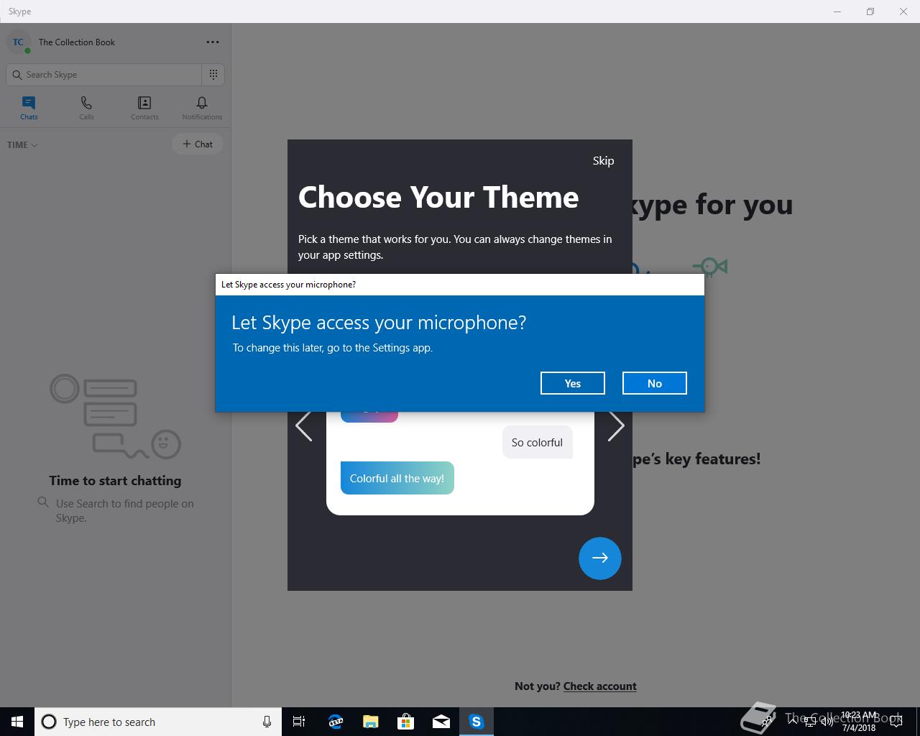The height and width of the screenshot is (736, 920).
Task: Open the dial pad icon
Action: point(213,74)
